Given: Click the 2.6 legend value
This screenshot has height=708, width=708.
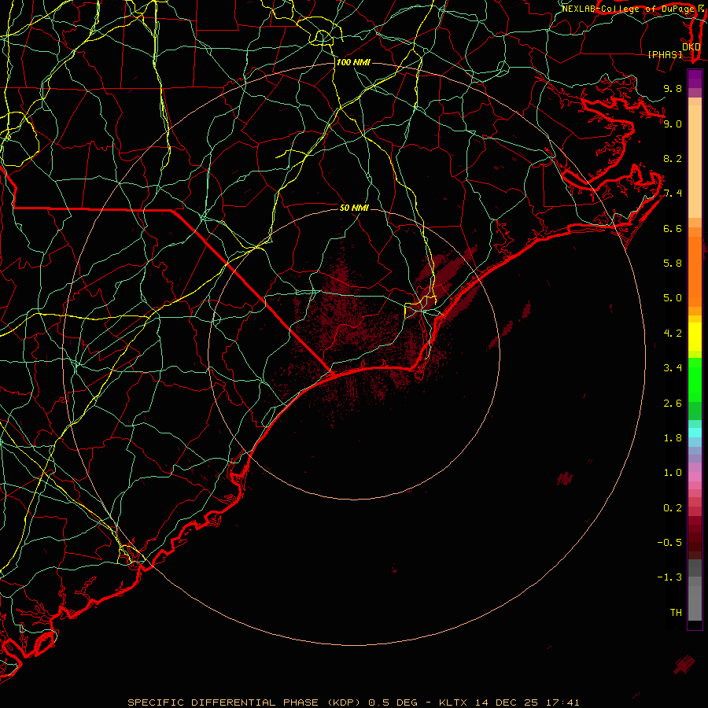Looking at the screenshot, I should 673,403.
